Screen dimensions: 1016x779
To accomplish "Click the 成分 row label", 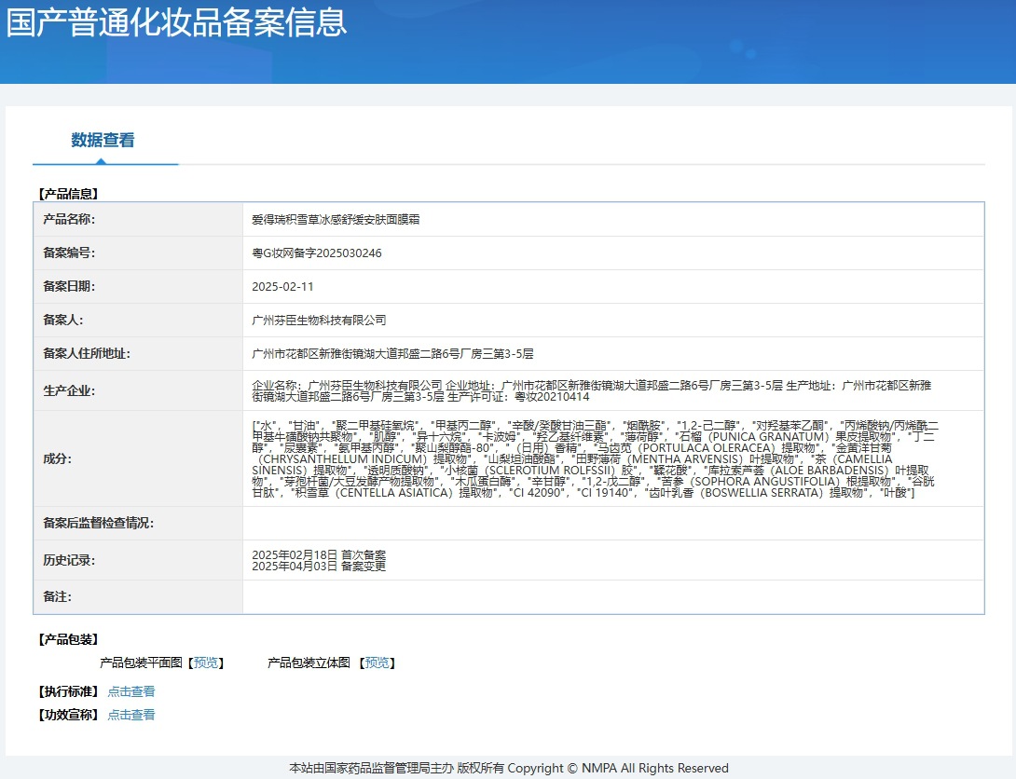I will pos(58,458).
